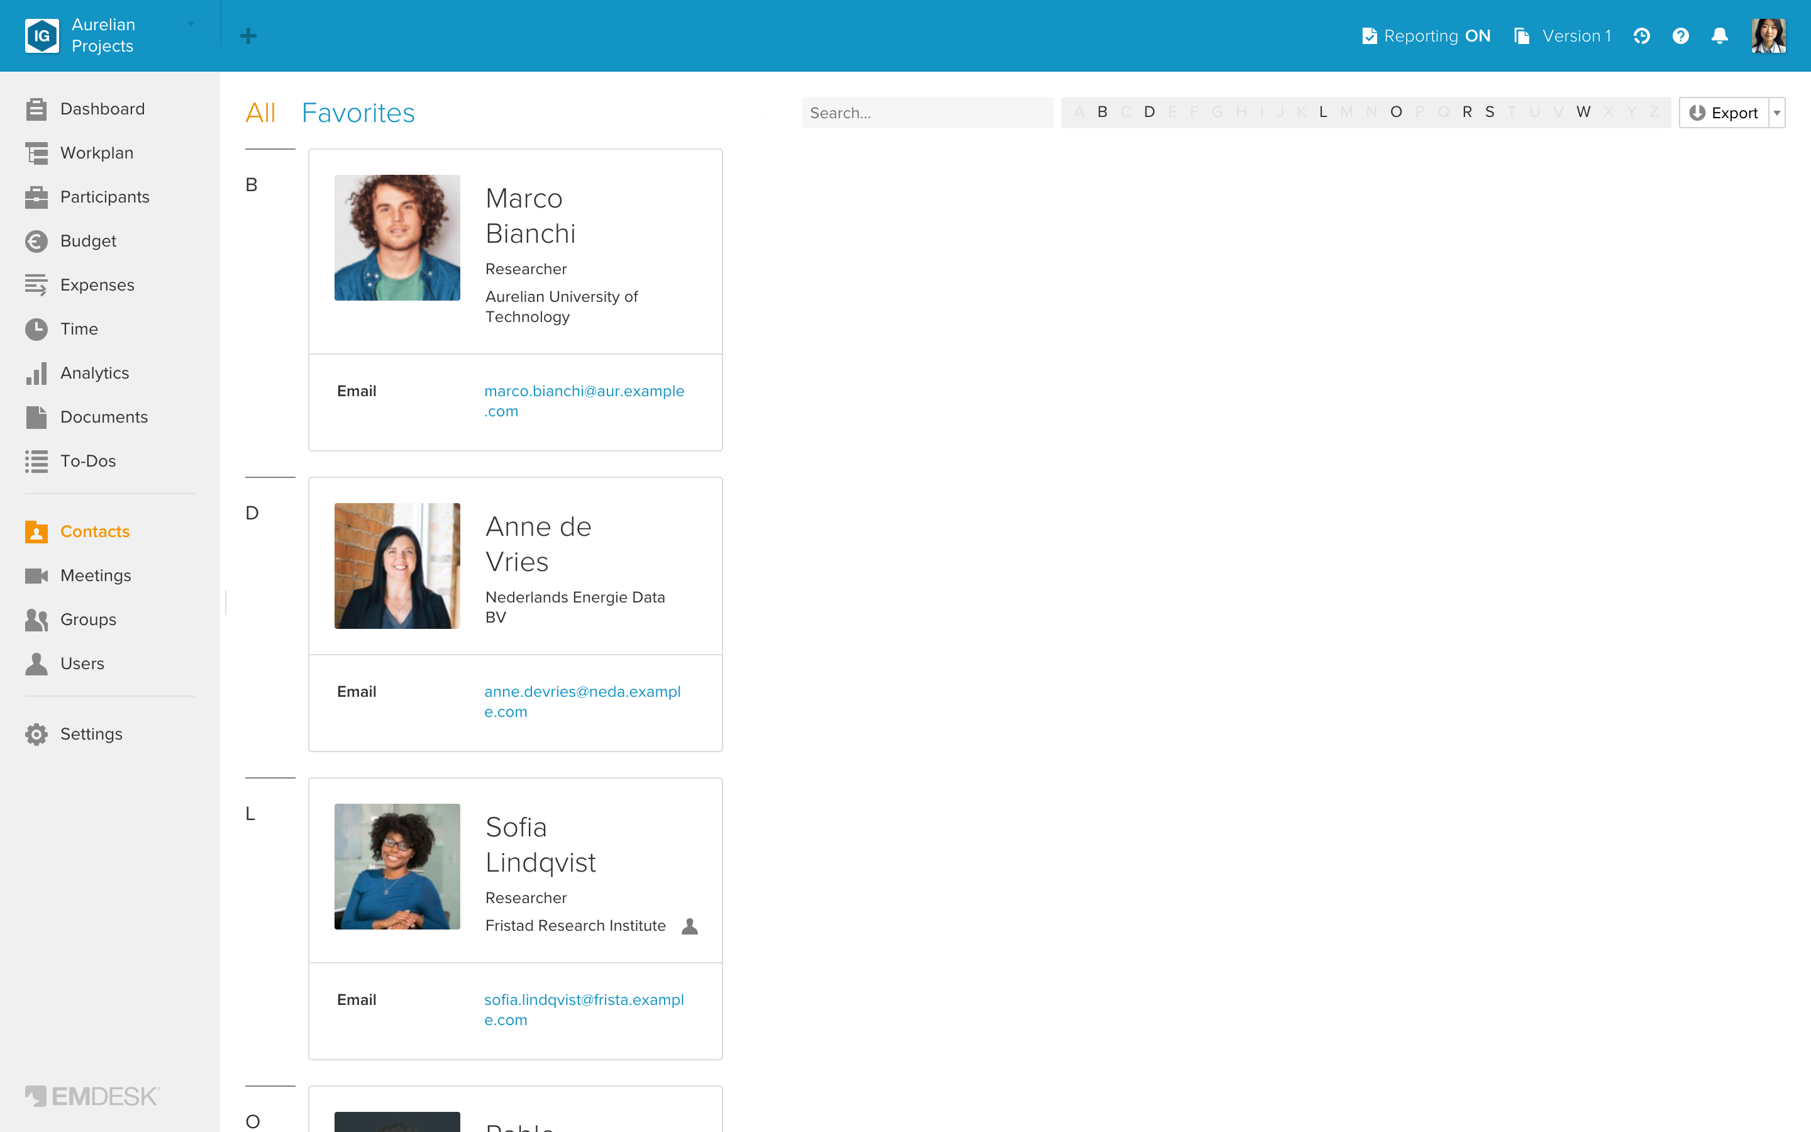Screen dimensions: 1811x1132
Task: Open the Users person icon
Action: pyautogui.click(x=36, y=663)
